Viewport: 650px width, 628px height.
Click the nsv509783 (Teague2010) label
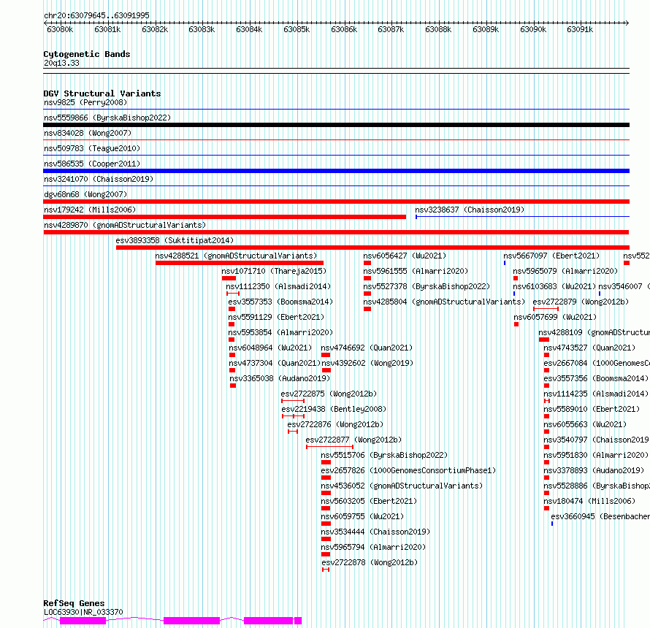click(x=92, y=148)
